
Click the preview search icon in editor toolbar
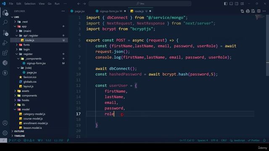click(x=253, y=11)
